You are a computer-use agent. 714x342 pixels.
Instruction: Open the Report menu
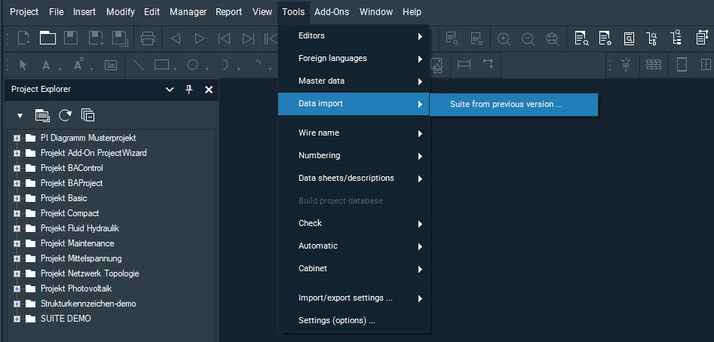point(228,12)
